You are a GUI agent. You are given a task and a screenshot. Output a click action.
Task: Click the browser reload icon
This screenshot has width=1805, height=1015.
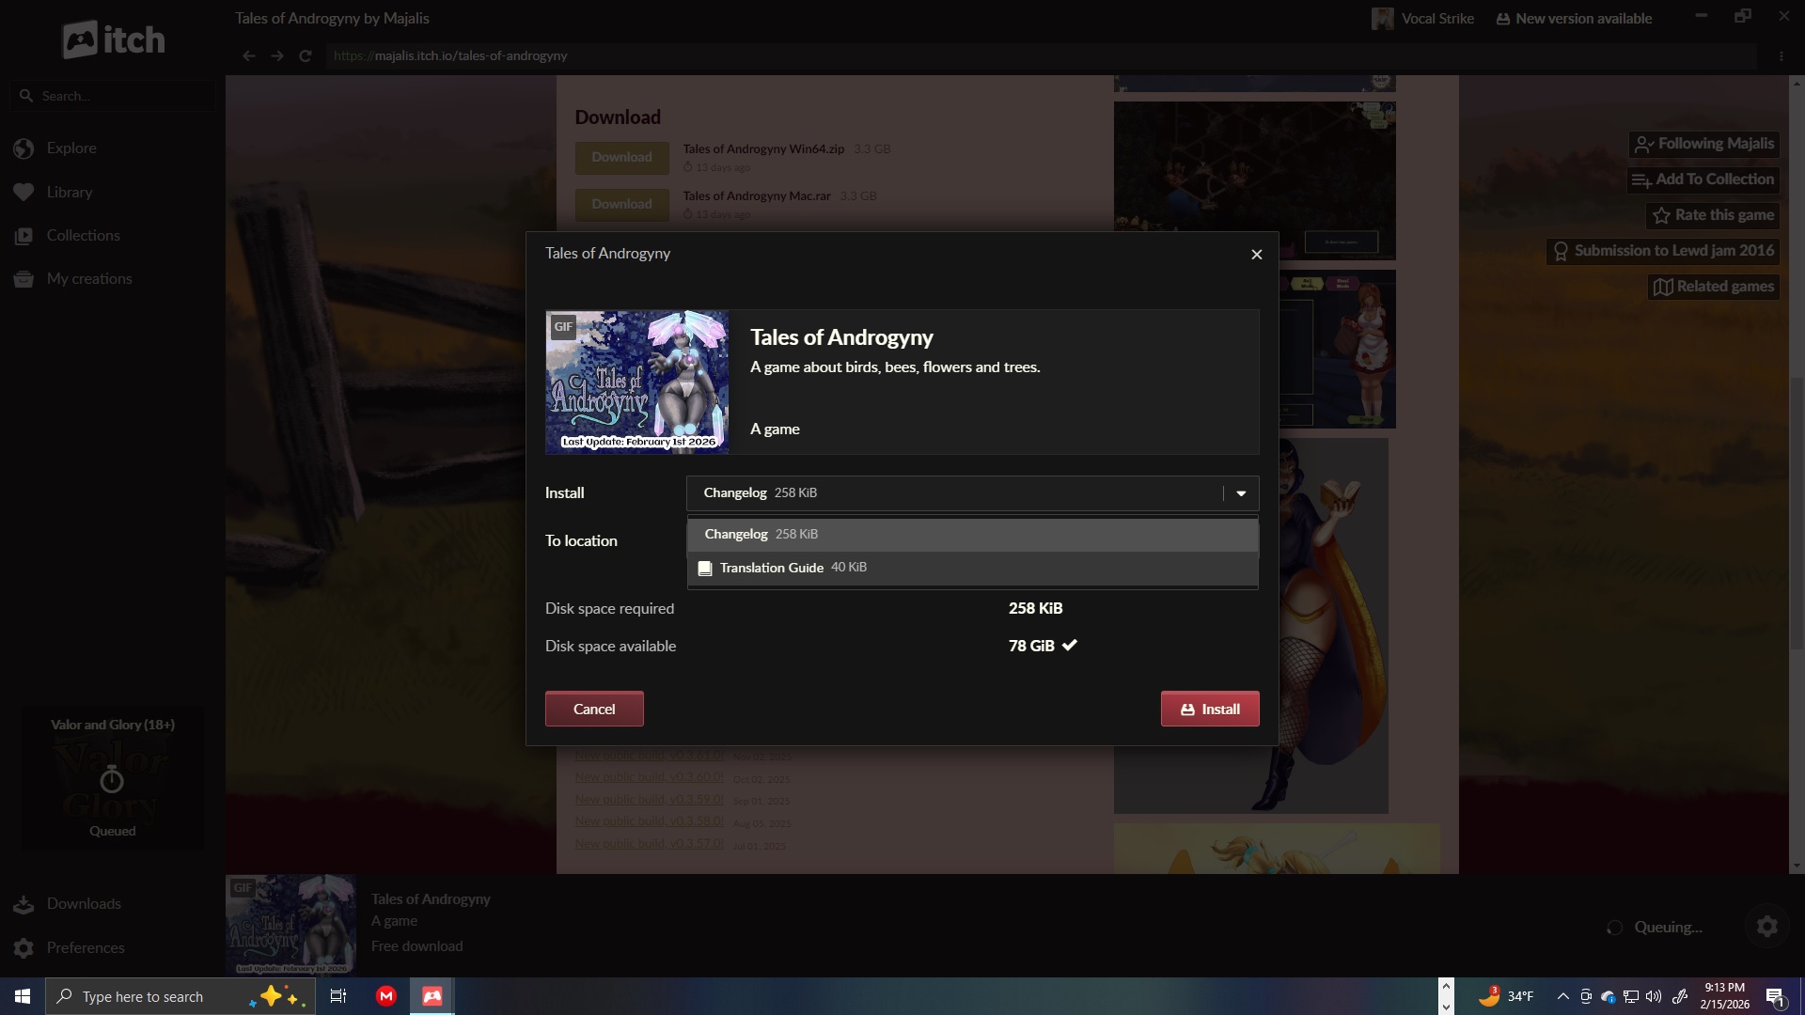point(305,56)
